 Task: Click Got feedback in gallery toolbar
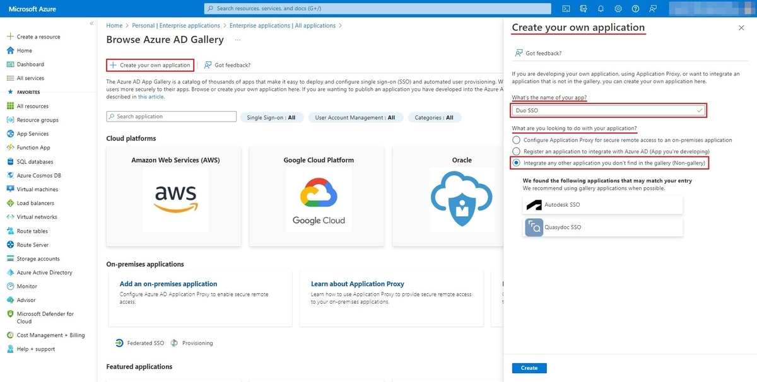click(x=227, y=65)
